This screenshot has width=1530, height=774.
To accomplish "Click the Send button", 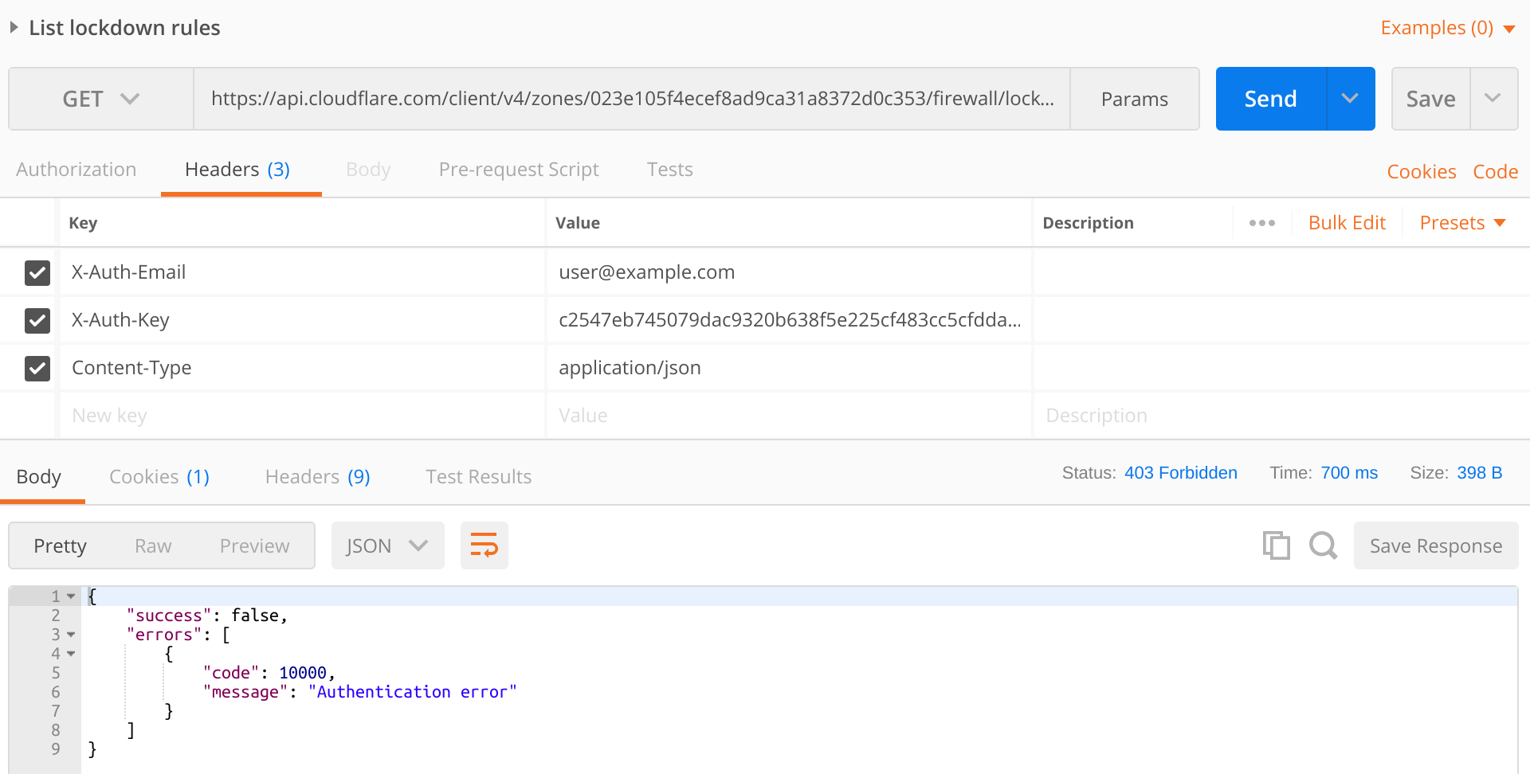I will pyautogui.click(x=1271, y=99).
